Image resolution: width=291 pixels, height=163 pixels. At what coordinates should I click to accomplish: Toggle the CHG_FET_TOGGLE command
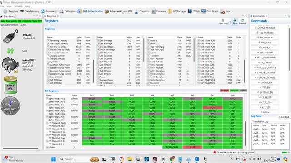pyautogui.click(x=265, y=72)
